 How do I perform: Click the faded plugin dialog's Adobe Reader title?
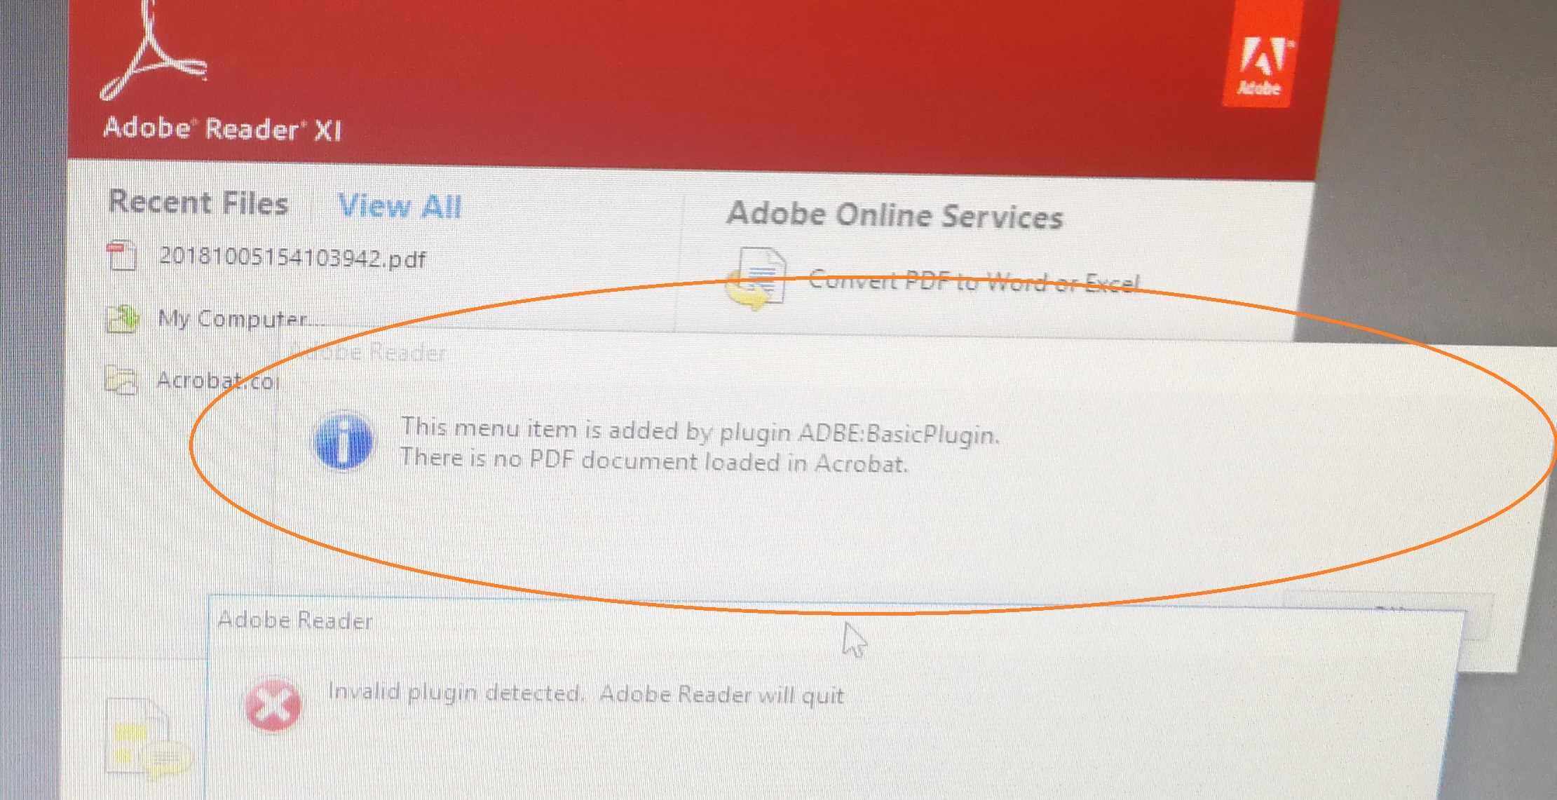[369, 351]
